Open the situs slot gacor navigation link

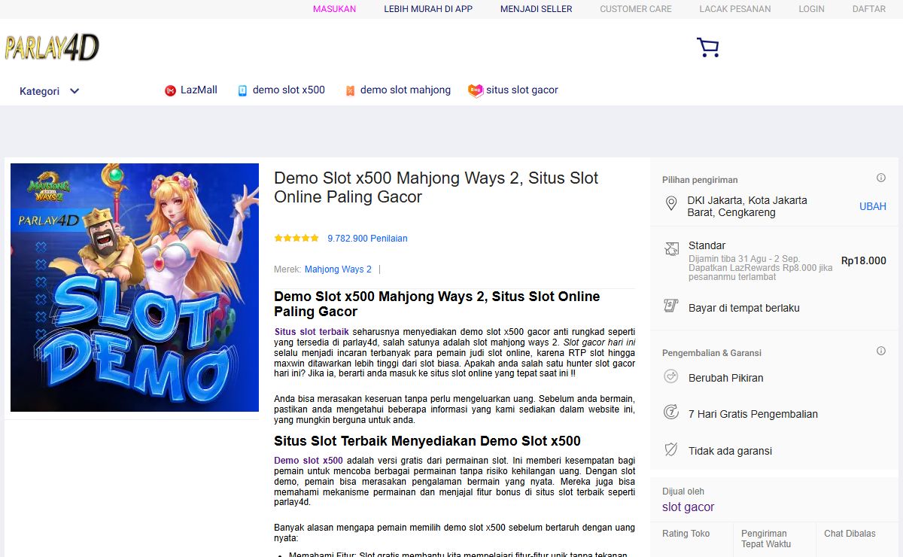pos(522,90)
